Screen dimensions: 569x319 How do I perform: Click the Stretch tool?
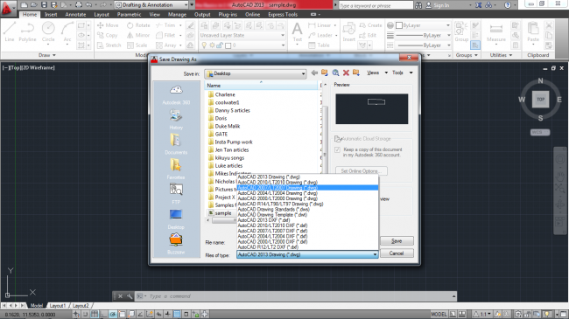tap(109, 45)
